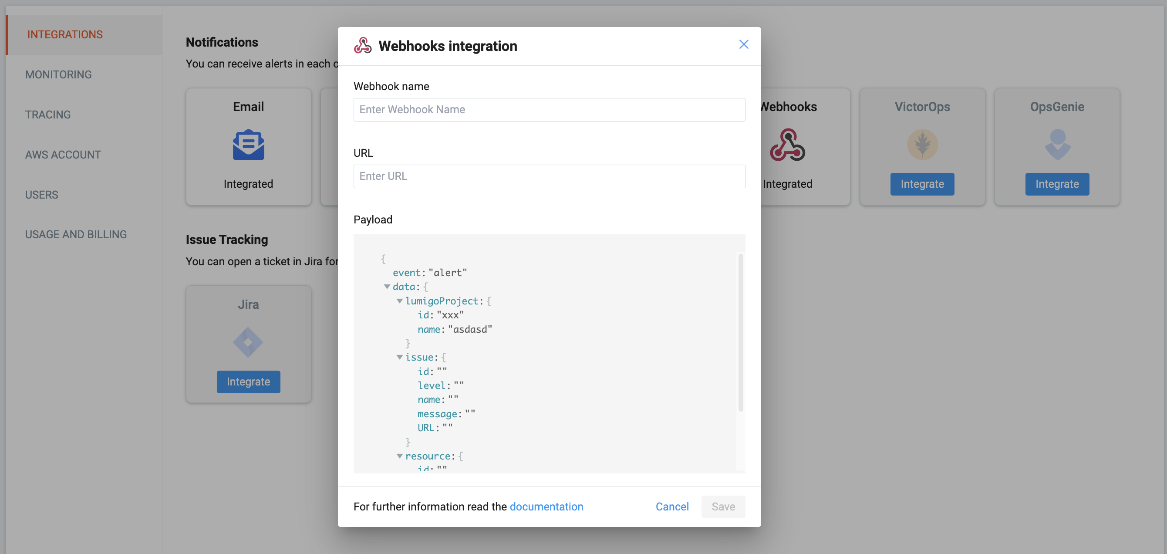The height and width of the screenshot is (554, 1167).
Task: Open the documentation link
Action: pos(546,507)
